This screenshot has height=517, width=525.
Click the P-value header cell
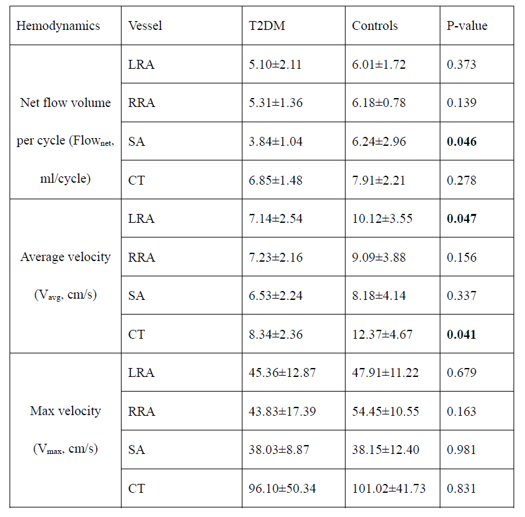click(x=466, y=26)
